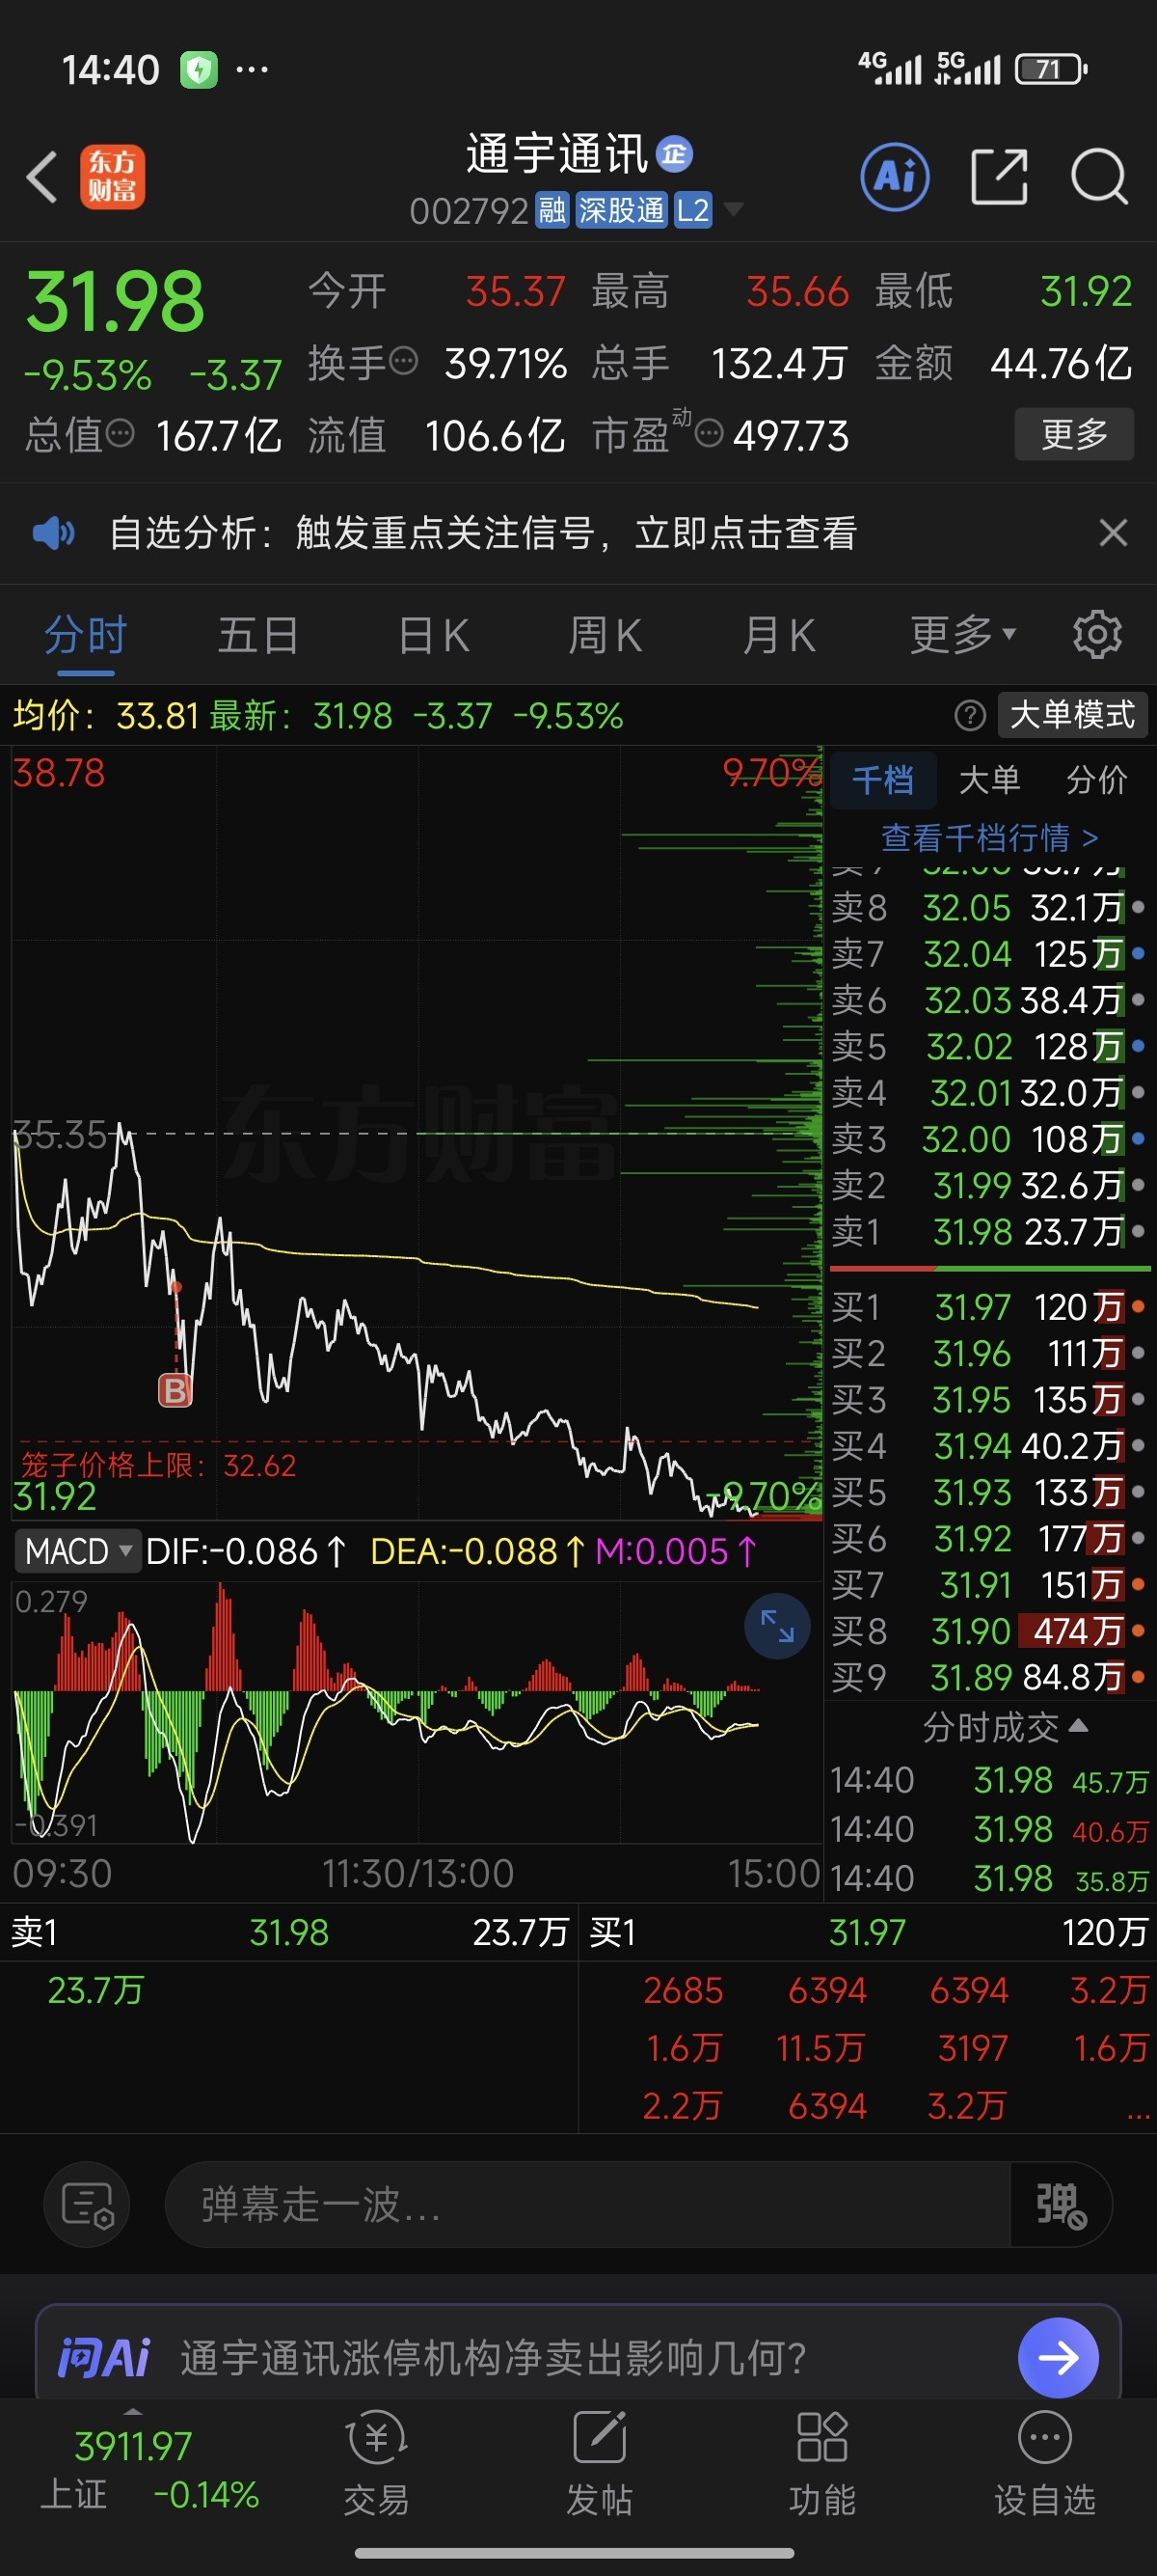Open the 功能 functions icon
Viewport: 1157px width, 2576px height.
(822, 2463)
